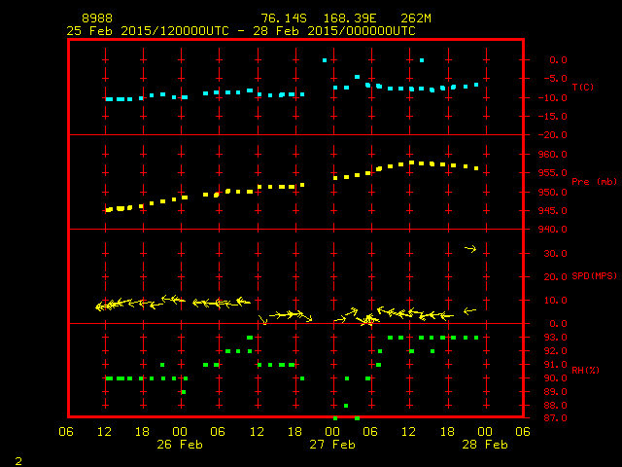The width and height of the screenshot is (622, 467).
Task: Click the -15.0 temperature tick label
Action: tap(553, 117)
